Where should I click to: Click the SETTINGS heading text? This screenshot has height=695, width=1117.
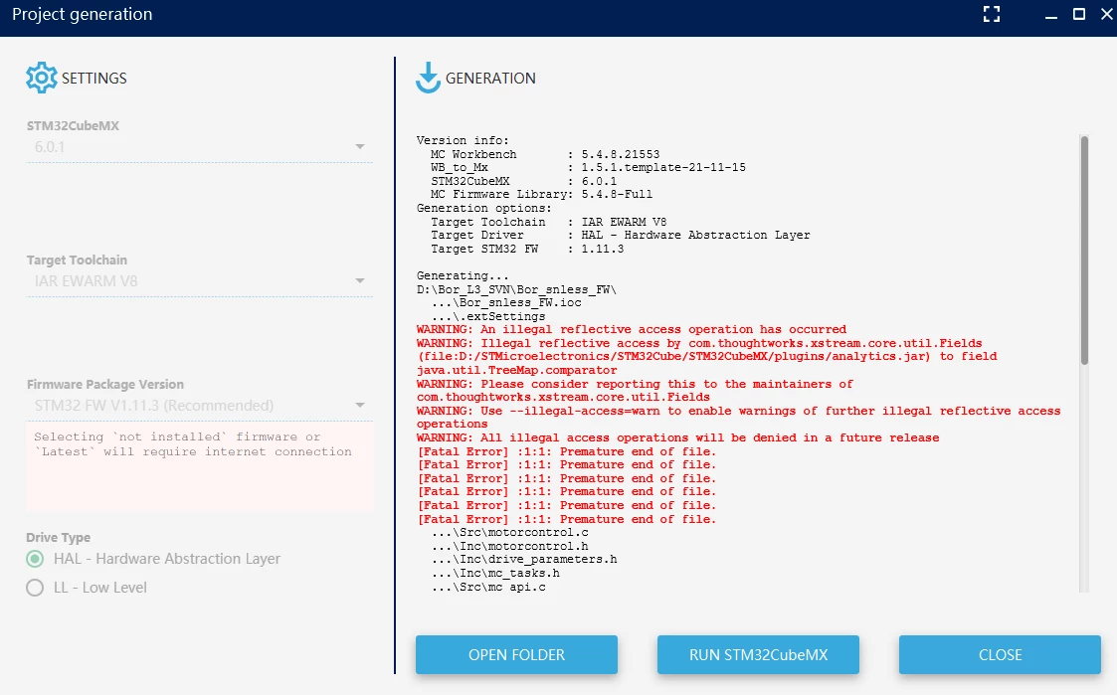pos(94,79)
